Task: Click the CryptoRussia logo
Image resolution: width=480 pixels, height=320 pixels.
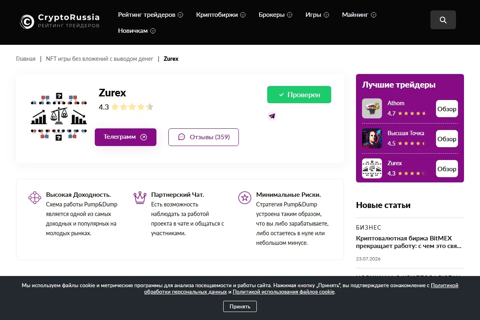Action: point(60,21)
